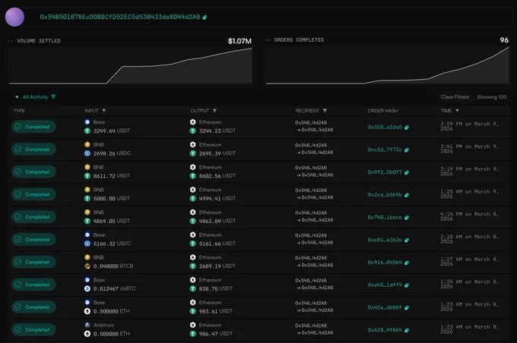Select the Volume Settled chart
517x343 pixels.
click(131, 65)
